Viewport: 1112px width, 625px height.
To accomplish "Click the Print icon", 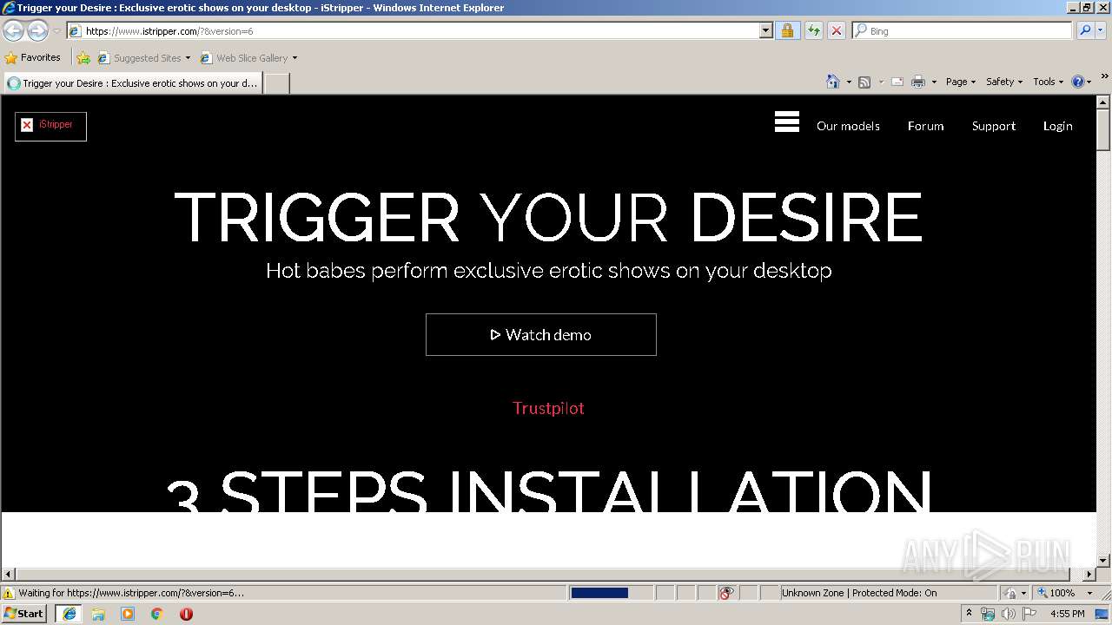I will [917, 82].
